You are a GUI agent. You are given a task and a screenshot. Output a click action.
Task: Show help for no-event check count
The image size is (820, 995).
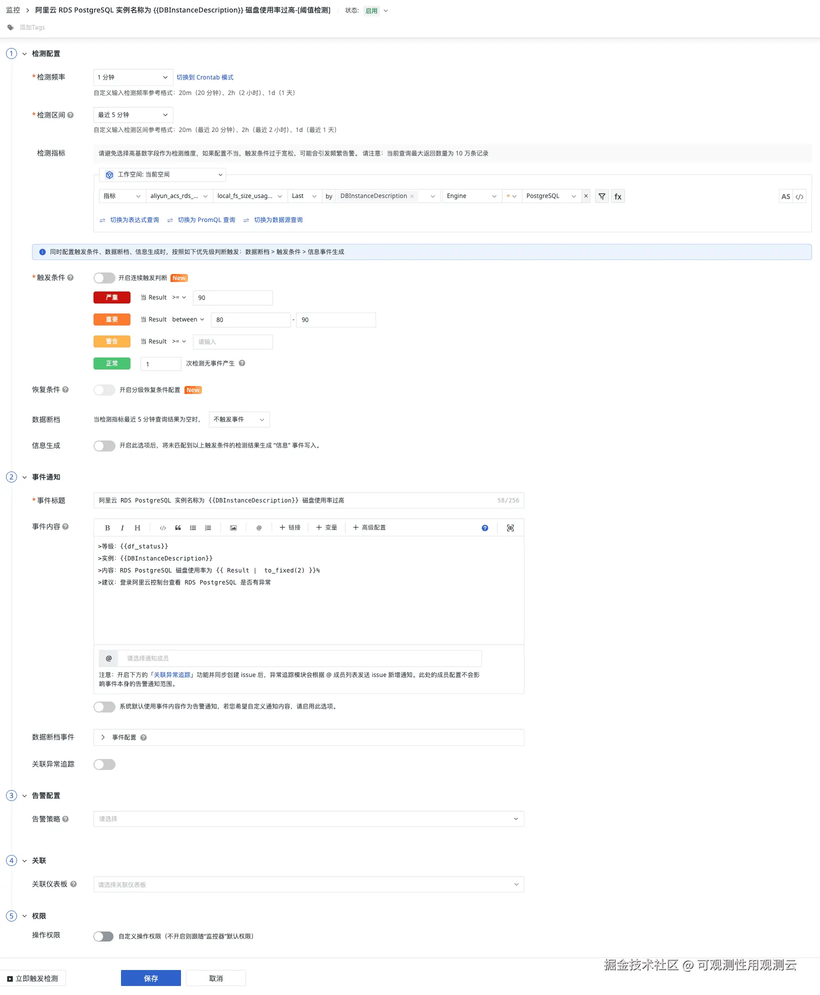point(242,363)
